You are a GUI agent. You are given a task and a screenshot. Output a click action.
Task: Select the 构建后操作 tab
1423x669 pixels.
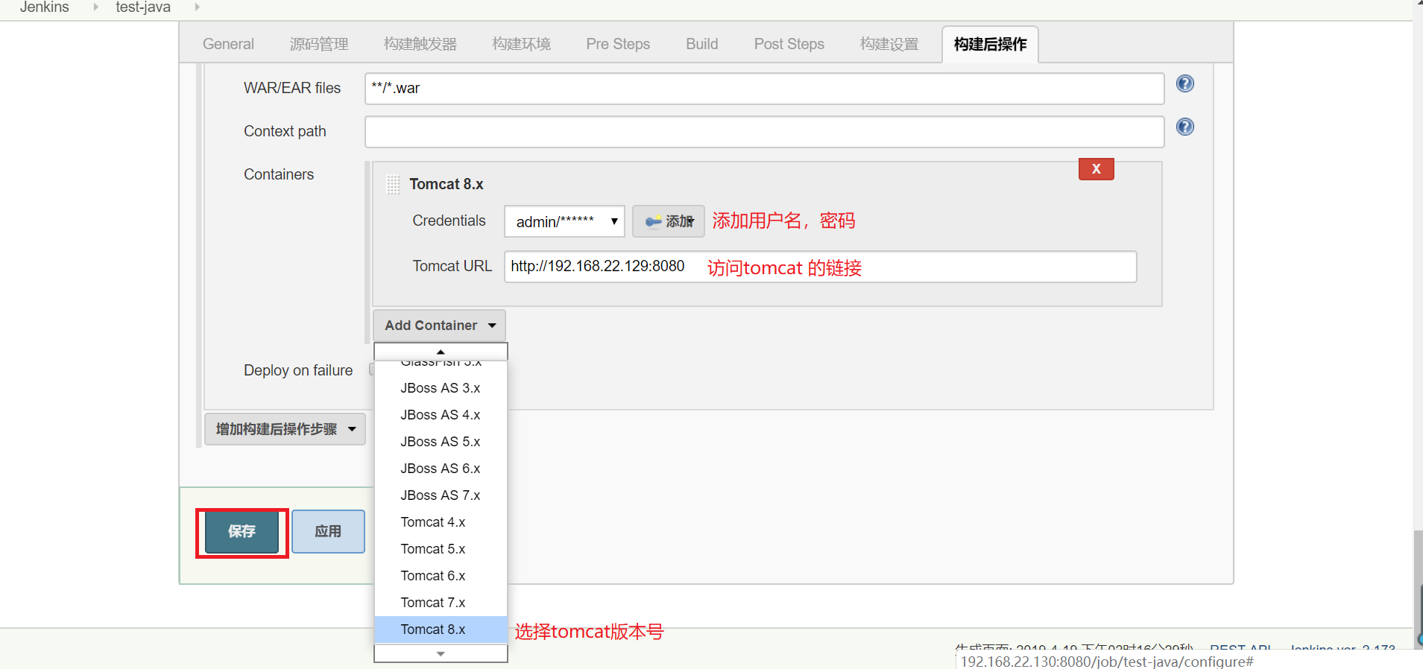[990, 44]
